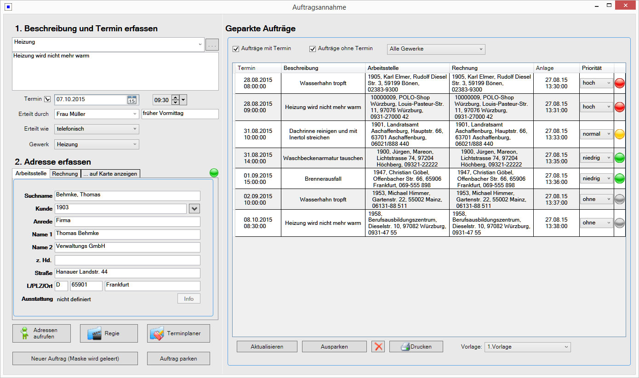Open the Terminplaner
Screen dimensions: 639x378
(178, 333)
